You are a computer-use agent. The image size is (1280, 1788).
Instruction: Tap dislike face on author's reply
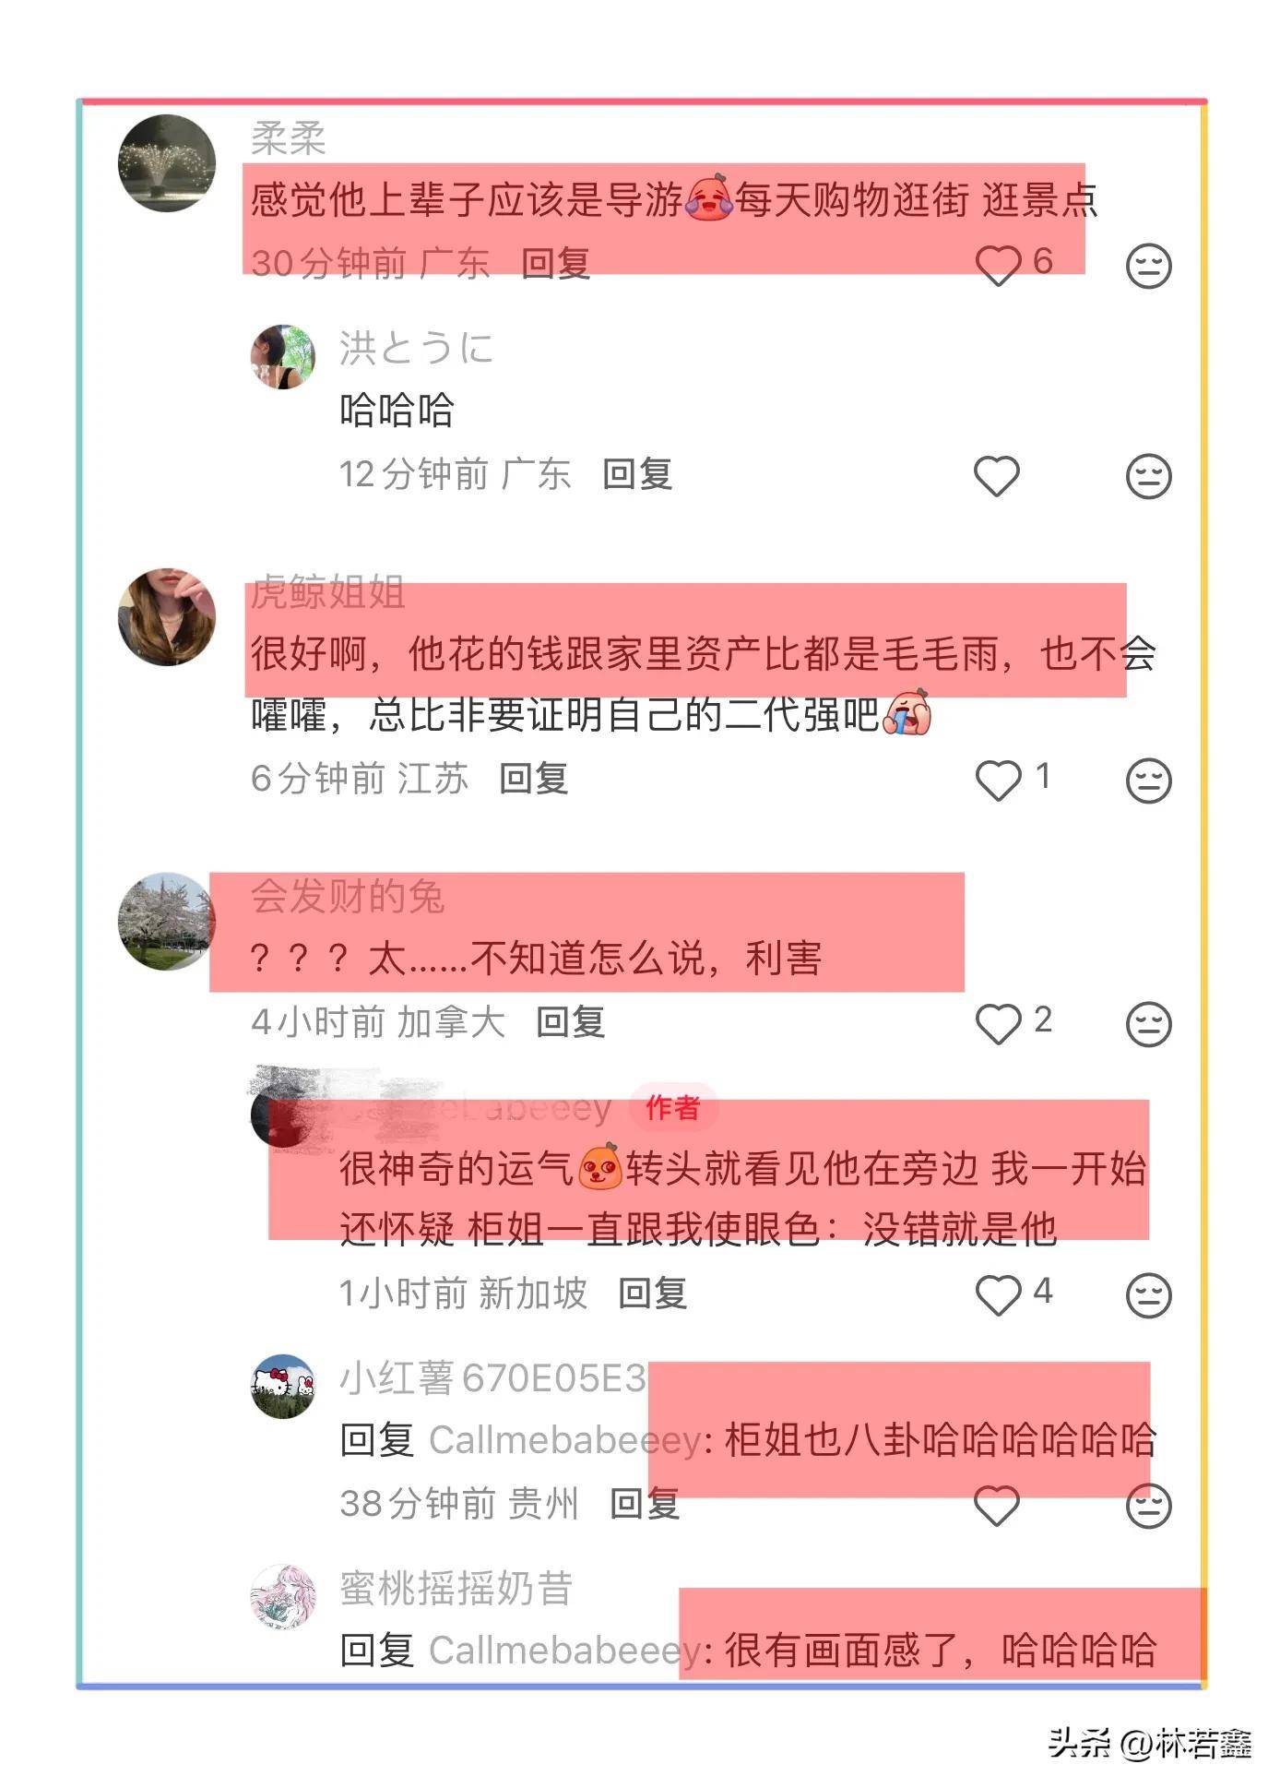(1149, 1295)
